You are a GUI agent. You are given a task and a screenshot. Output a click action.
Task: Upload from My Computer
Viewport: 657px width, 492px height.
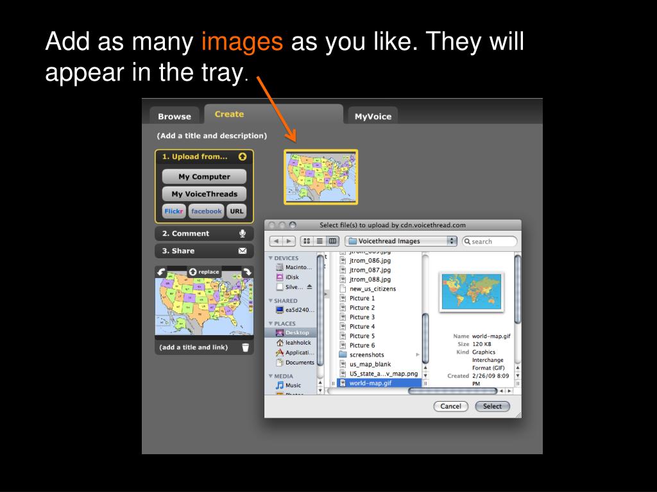204,177
